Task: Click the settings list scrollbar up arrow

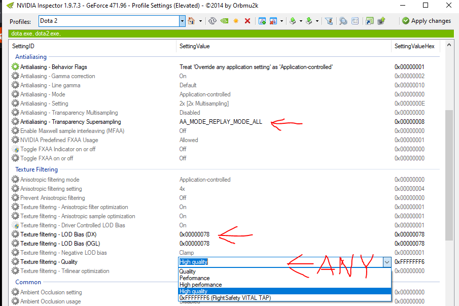Action: pyautogui.click(x=449, y=45)
